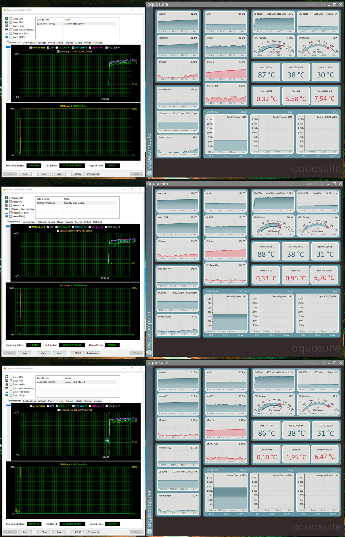Open Powers tab in 18:22:05 window
The height and width of the screenshot is (537, 345).
click(x=52, y=401)
